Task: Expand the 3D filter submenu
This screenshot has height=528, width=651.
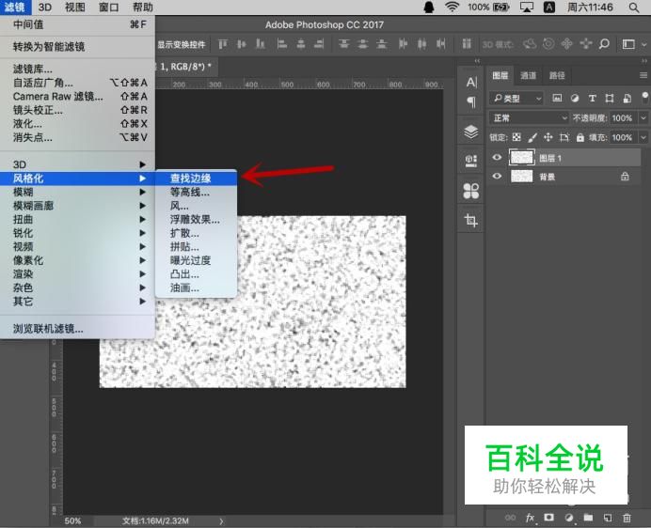Action: (x=77, y=164)
